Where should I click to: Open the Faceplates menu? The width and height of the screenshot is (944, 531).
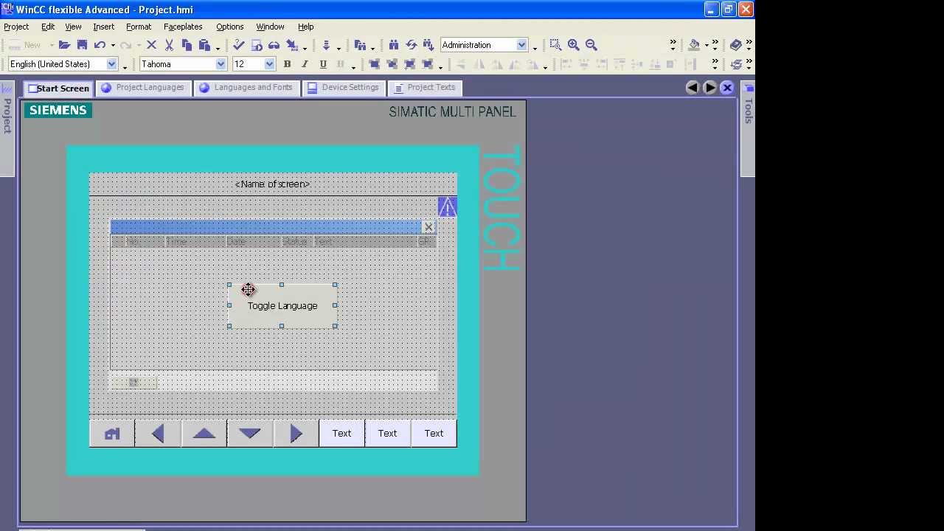[183, 27]
